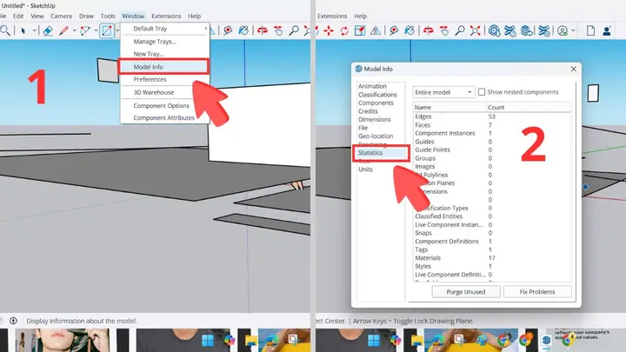Screen dimensions: 626x352
Task: Open the Entire model dropdown
Action: pyautogui.click(x=443, y=92)
